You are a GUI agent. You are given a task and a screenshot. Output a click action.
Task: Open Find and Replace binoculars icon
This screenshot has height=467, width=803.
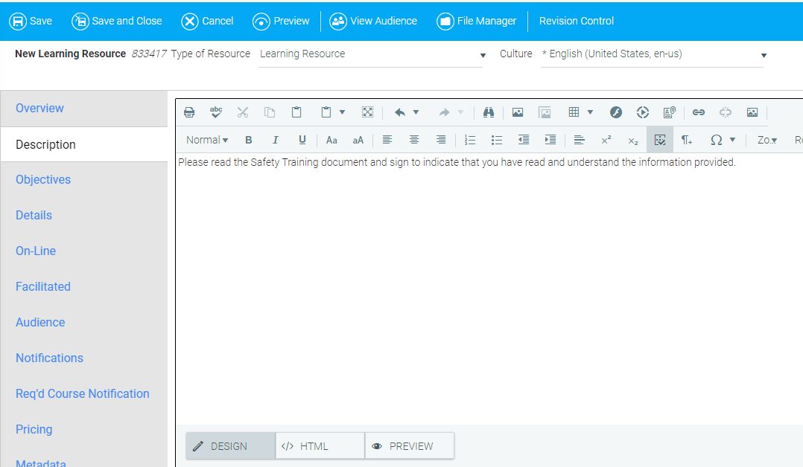(489, 112)
